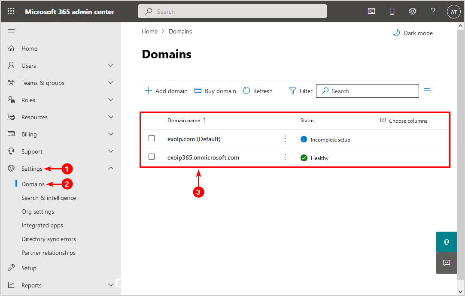The width and height of the screenshot is (465, 296).
Task: Click the Home house icon in the sidebar
Action: [11, 48]
